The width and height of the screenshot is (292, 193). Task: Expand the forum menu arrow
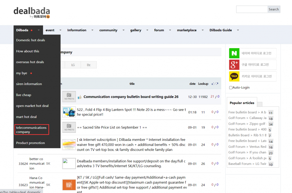click(170, 30)
